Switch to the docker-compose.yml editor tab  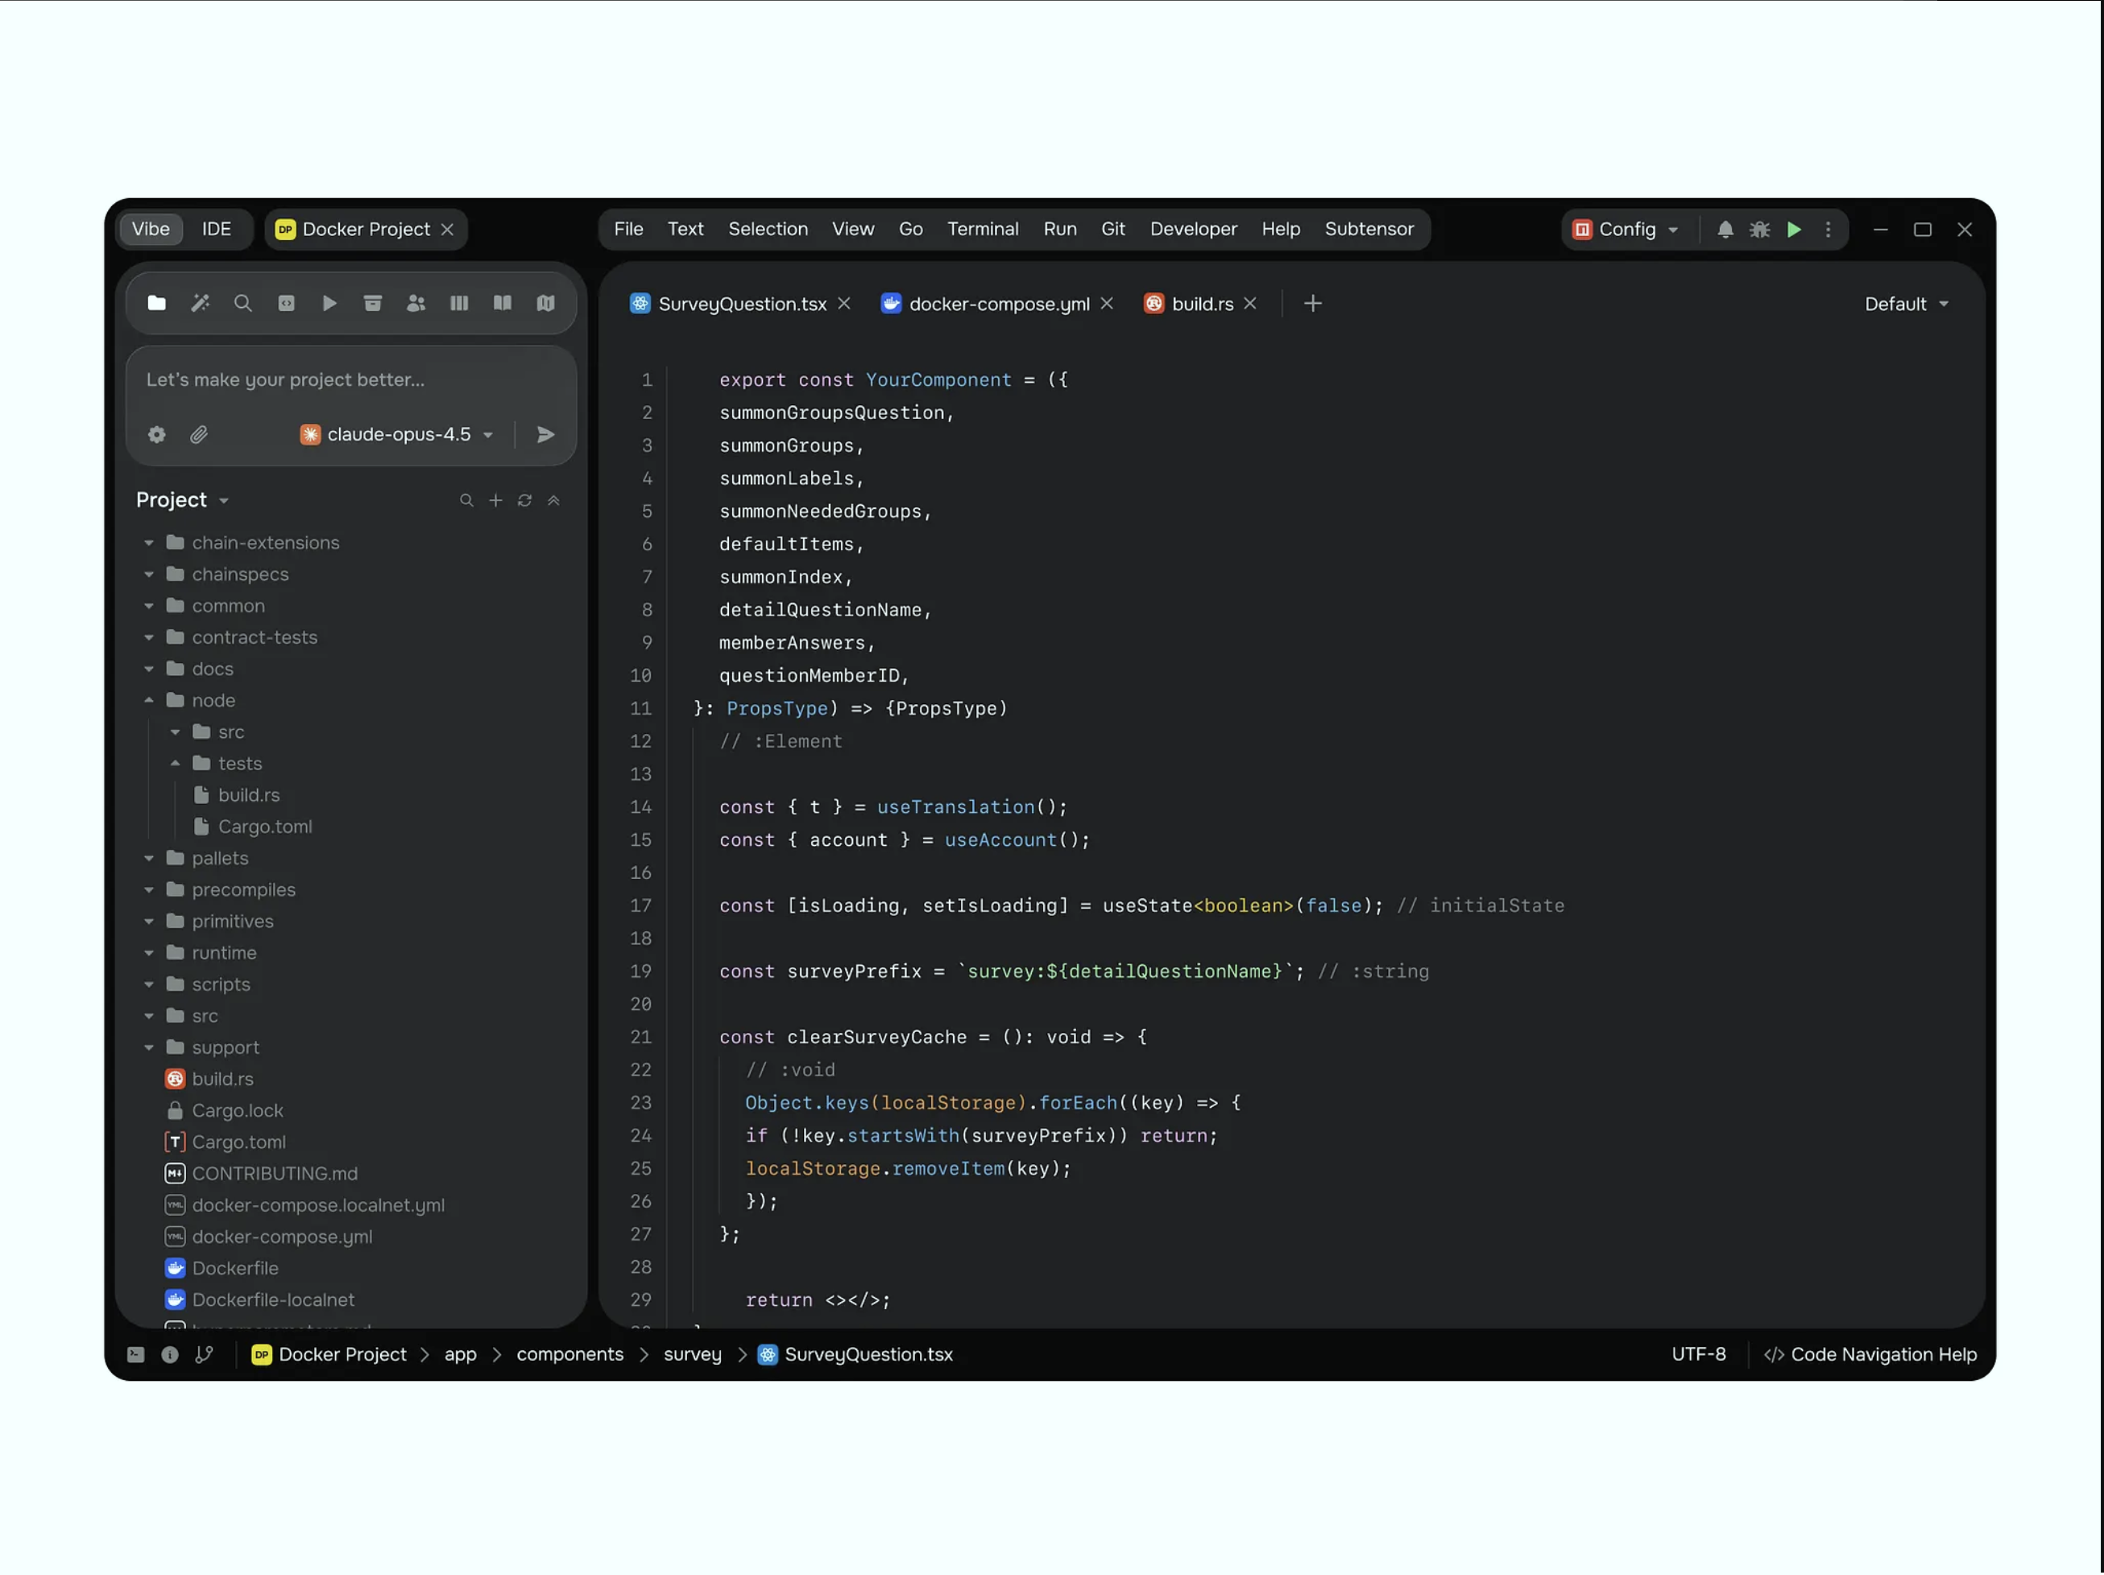tap(998, 304)
